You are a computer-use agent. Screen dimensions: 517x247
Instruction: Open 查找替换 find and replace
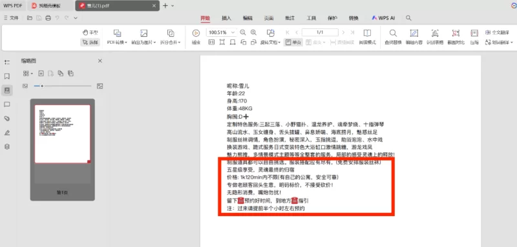393,37
